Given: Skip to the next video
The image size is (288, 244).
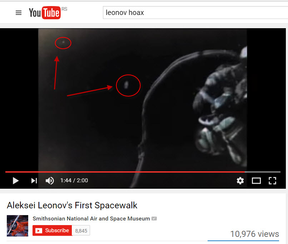Looking at the screenshot, I should click(34, 181).
